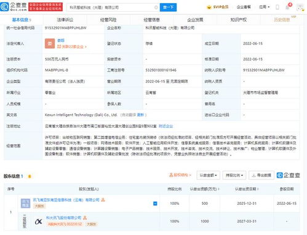This screenshot has width=307, height=235.
Task: Open the 应用 dropdown menu
Action: coord(264,7)
